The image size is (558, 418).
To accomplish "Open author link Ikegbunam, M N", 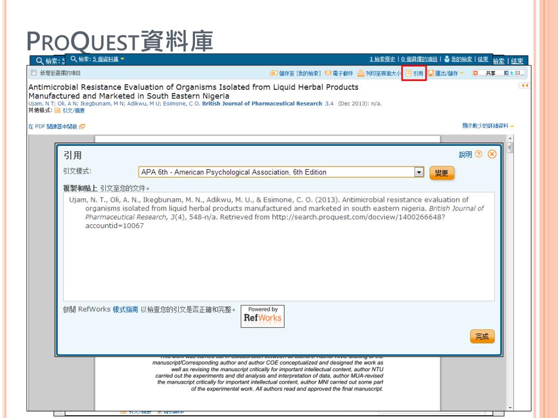I will tap(102, 103).
